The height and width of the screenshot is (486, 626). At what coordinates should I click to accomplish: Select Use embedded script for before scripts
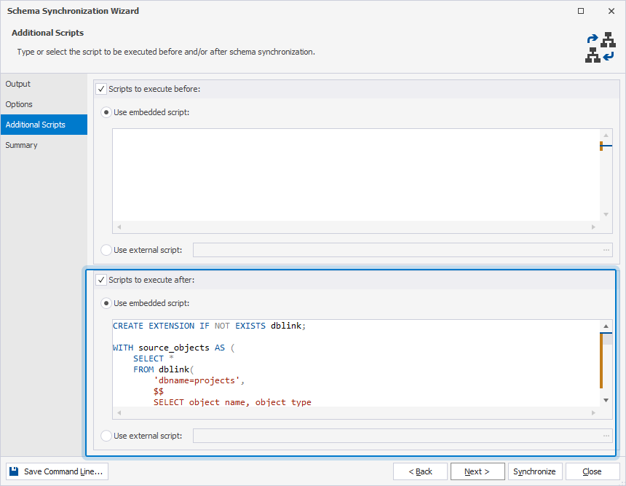106,112
